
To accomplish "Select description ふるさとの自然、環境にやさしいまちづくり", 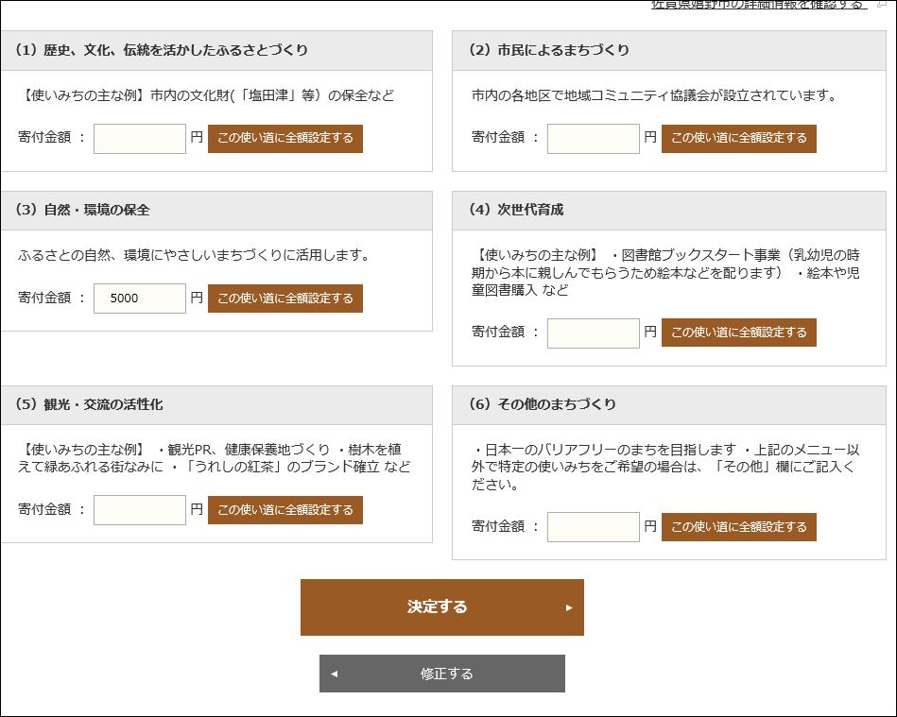I will tap(195, 255).
